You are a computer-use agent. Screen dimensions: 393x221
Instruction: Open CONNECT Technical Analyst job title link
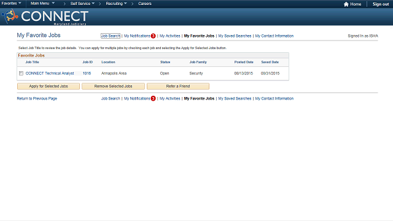click(50, 74)
